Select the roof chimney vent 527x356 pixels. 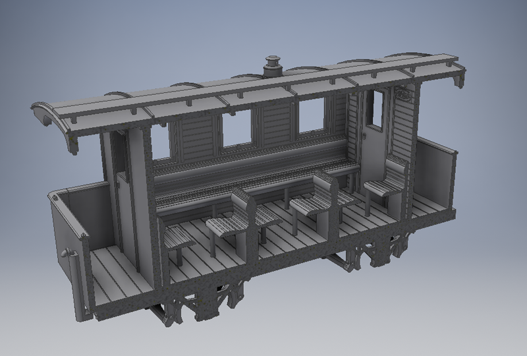click(x=273, y=66)
